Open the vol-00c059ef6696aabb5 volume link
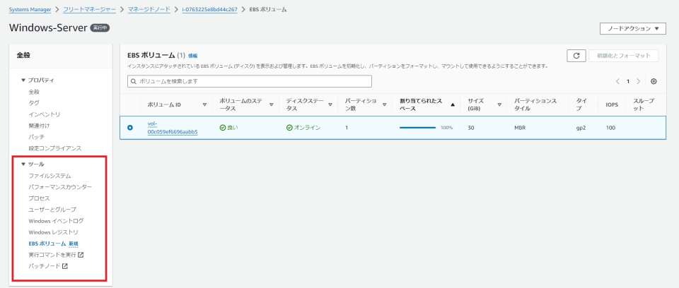679x288 pixels. click(x=173, y=128)
